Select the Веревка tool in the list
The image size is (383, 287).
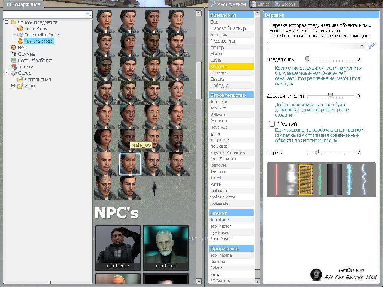click(x=231, y=67)
